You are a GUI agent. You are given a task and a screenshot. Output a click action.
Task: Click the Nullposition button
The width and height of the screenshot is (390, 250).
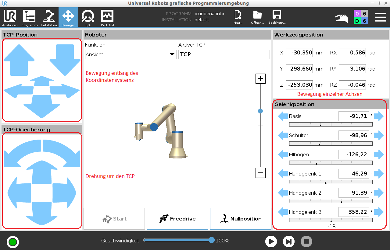tap(241, 219)
